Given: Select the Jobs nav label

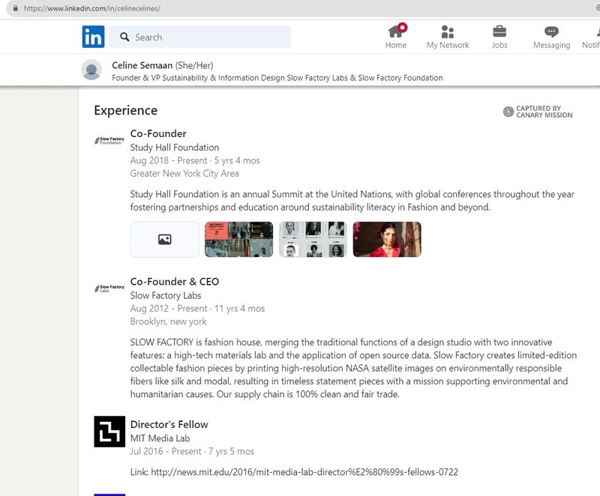Looking at the screenshot, I should pyautogui.click(x=499, y=45).
